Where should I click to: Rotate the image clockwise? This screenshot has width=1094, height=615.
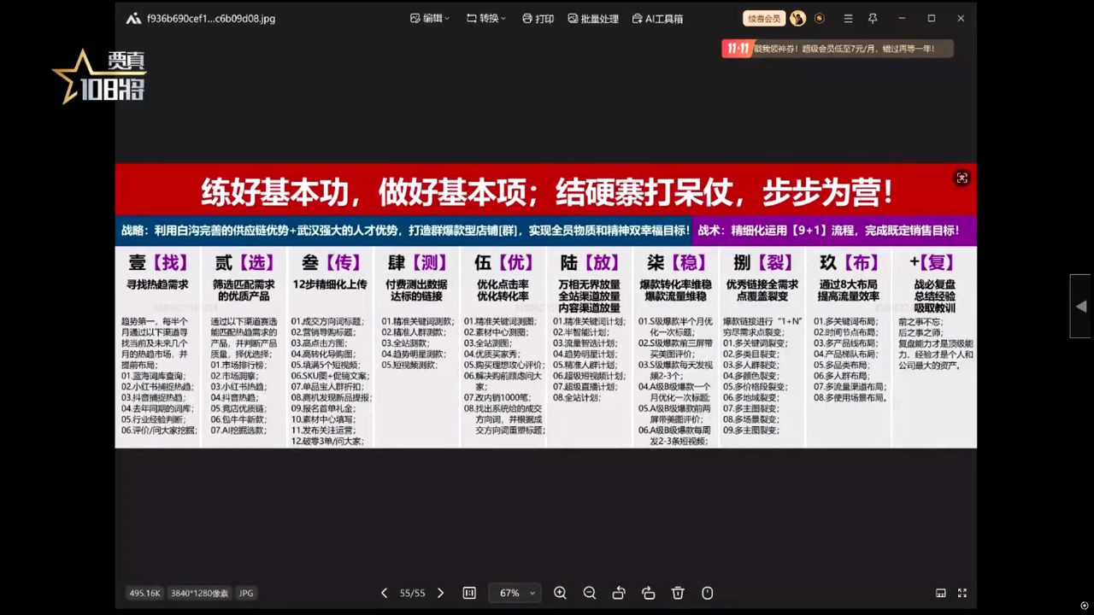648,593
